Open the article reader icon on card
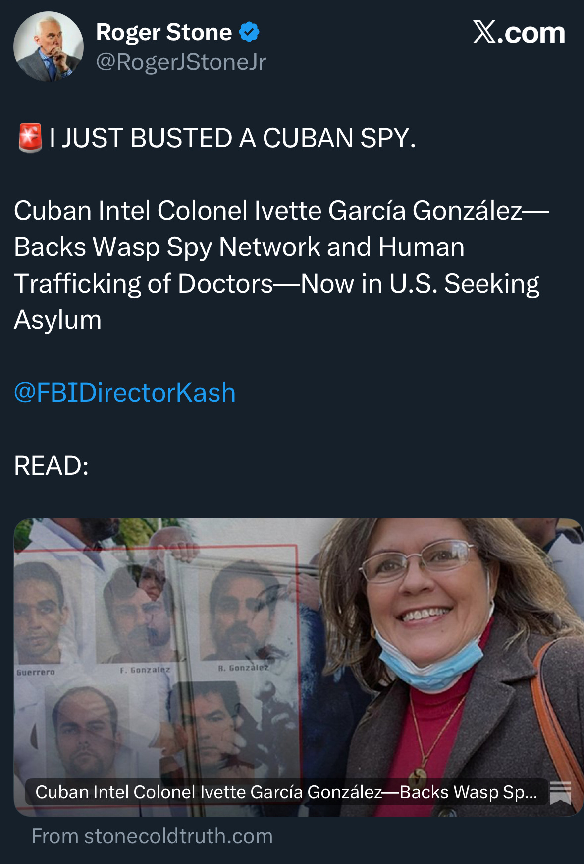 [x=560, y=792]
